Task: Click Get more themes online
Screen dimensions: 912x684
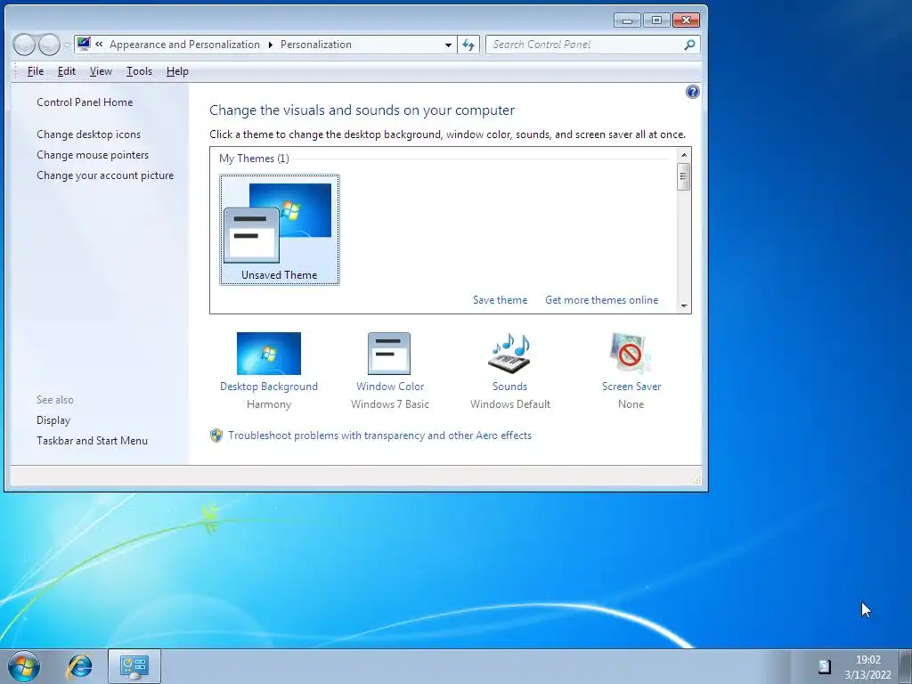Action: tap(601, 300)
